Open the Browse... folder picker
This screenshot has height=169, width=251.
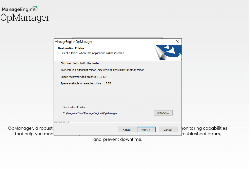pos(163,113)
